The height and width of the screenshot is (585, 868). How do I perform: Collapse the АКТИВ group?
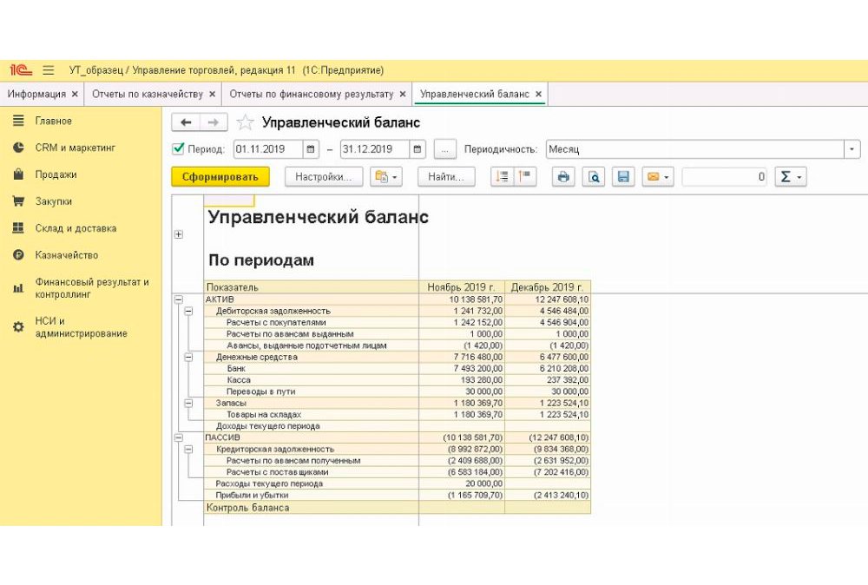tap(178, 299)
